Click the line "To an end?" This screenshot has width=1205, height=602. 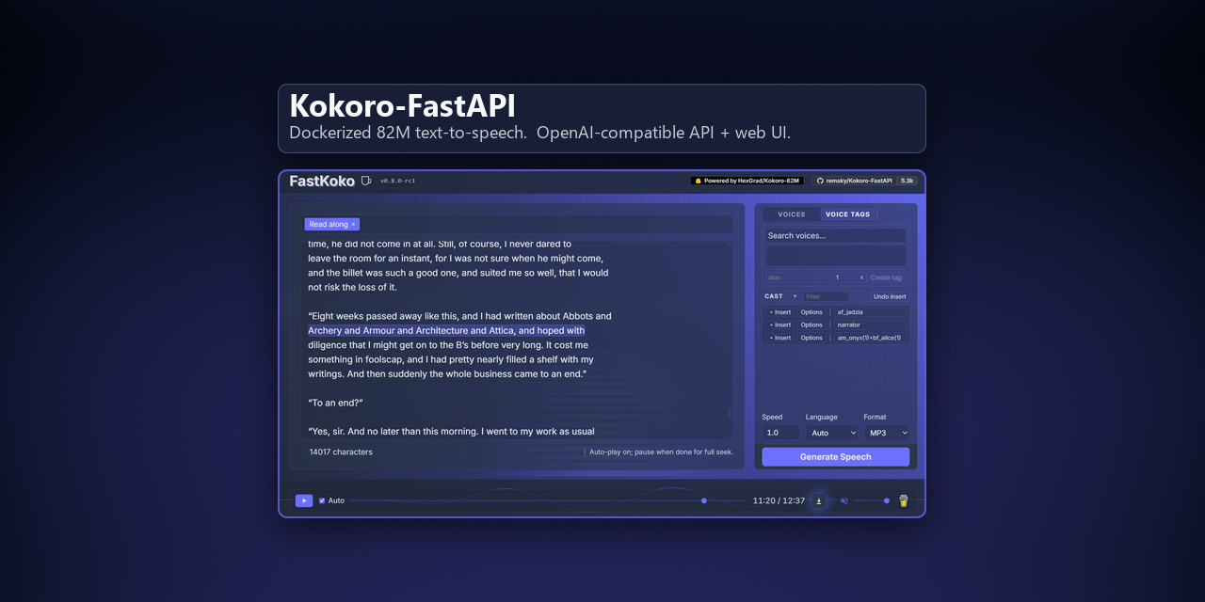pyautogui.click(x=335, y=403)
